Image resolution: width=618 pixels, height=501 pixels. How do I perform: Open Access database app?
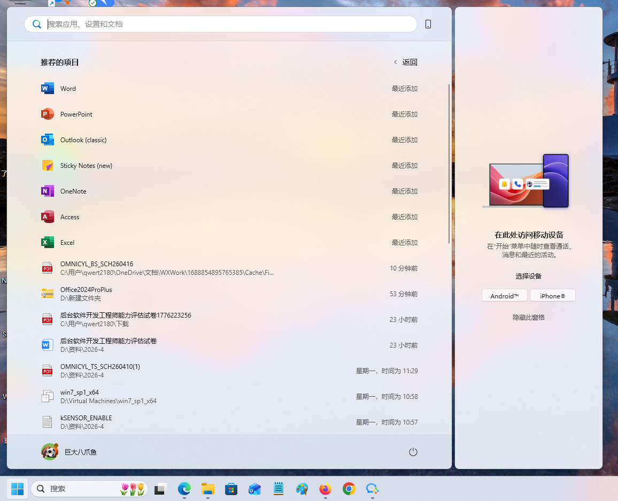click(x=69, y=217)
